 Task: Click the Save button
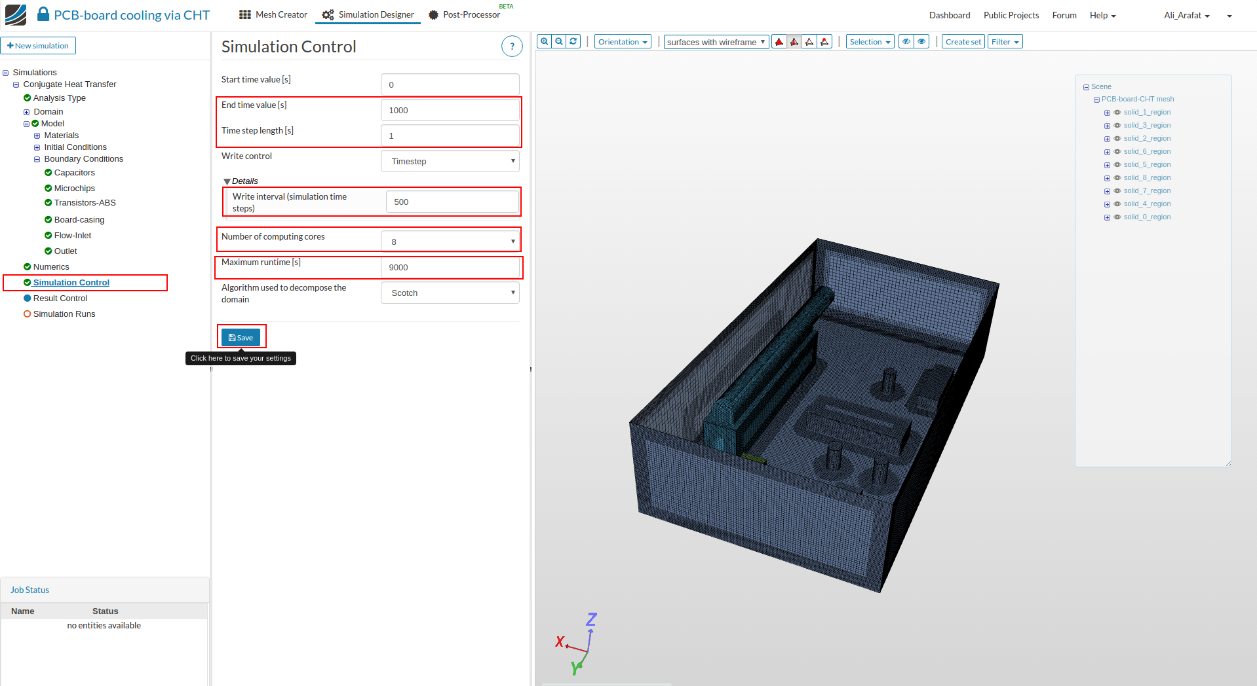[x=241, y=338]
